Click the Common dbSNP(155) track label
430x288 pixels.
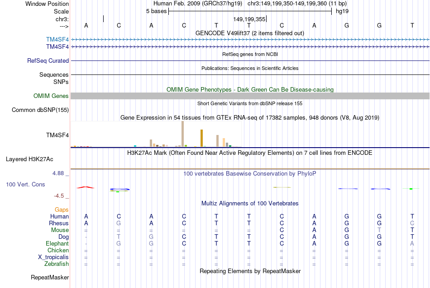40,110
